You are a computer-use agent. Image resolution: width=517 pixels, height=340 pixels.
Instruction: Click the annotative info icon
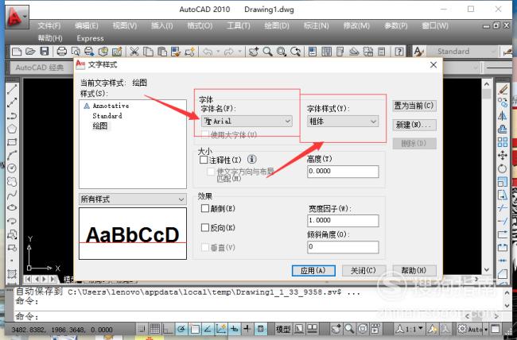[x=252, y=160]
